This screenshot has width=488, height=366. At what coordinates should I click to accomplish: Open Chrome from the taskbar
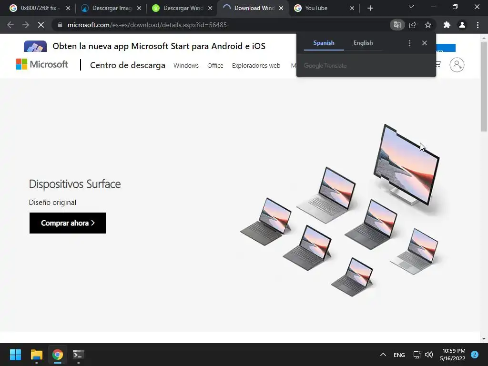(x=58, y=355)
